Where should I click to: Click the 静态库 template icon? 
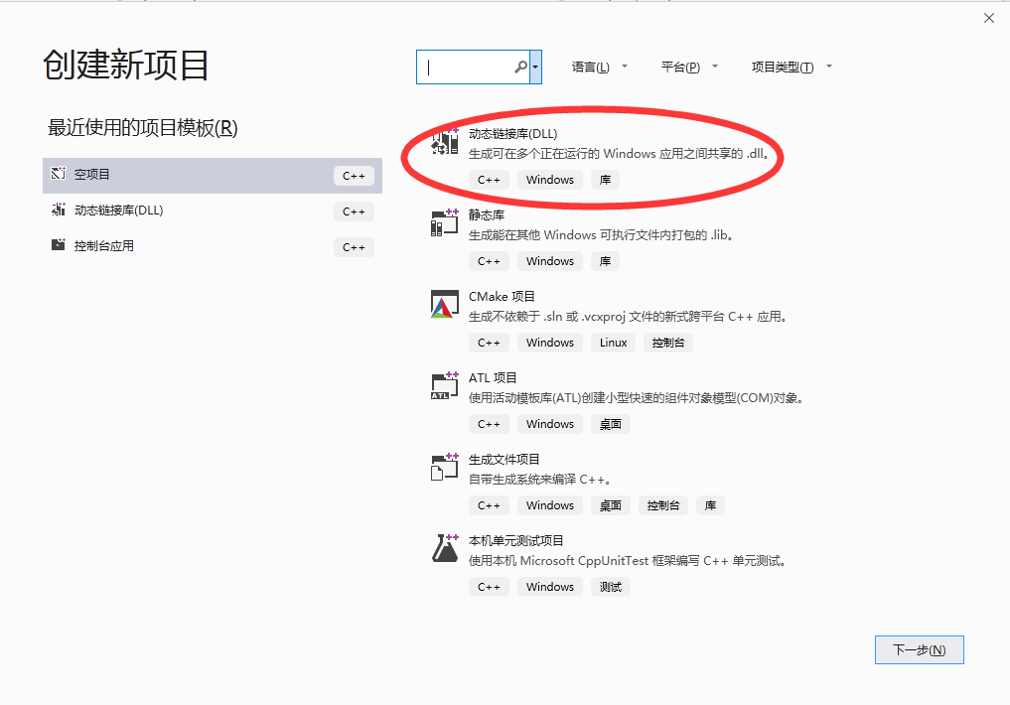(x=444, y=222)
